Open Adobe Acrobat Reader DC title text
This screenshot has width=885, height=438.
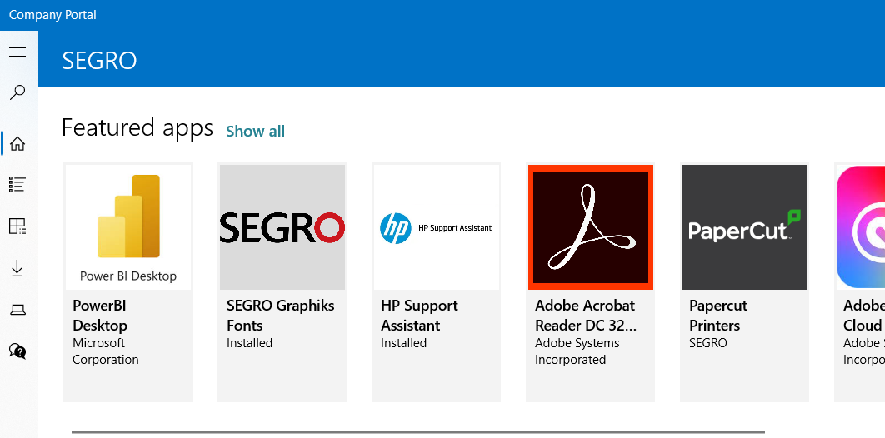(585, 316)
